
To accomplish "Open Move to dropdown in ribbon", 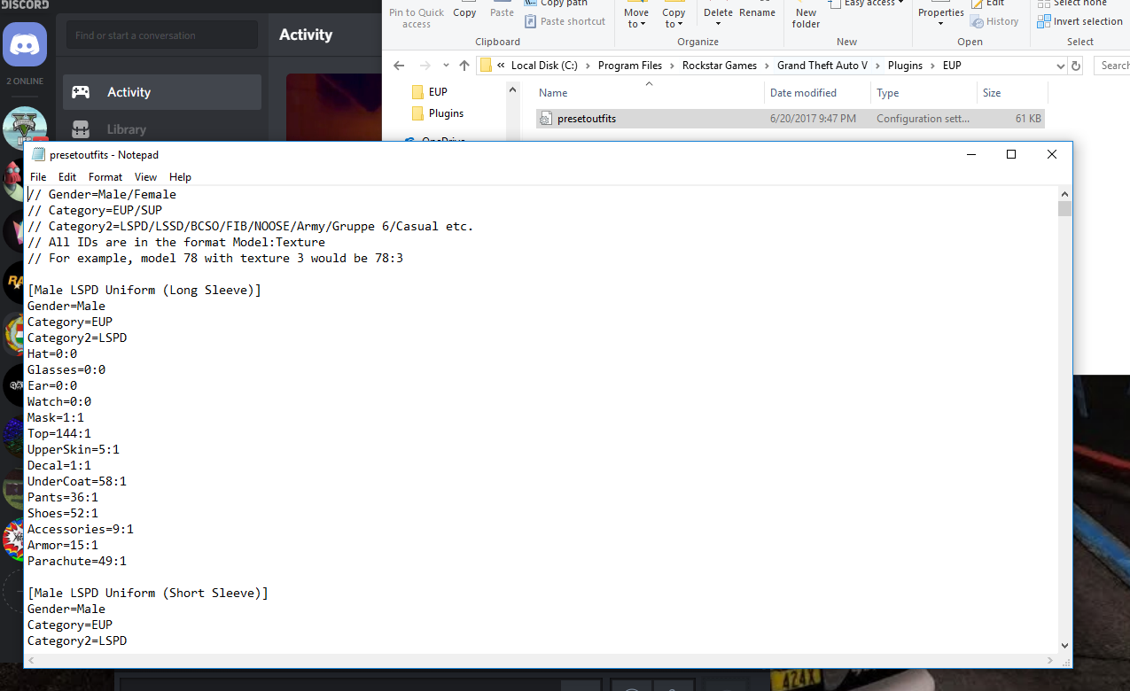I will pyautogui.click(x=636, y=18).
